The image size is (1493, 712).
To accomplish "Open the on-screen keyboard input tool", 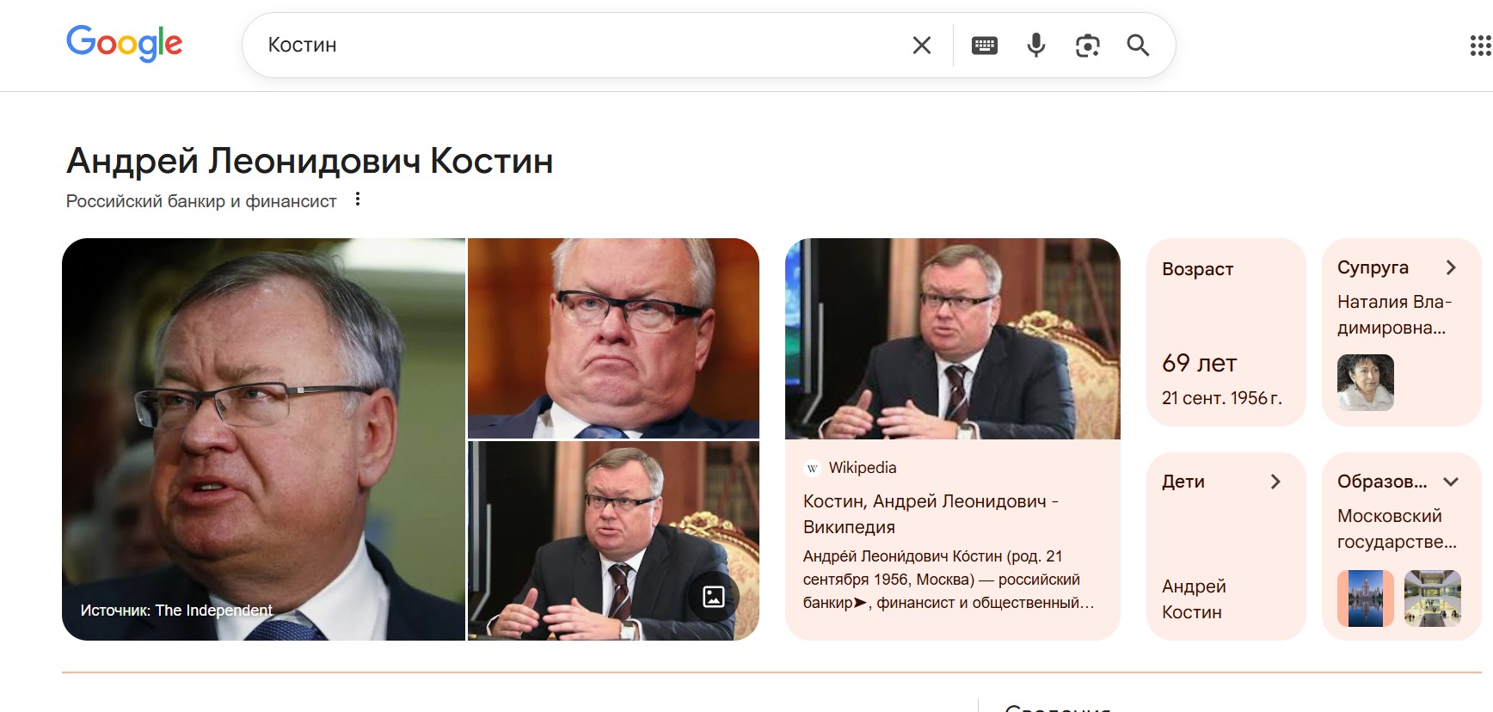I will 985,46.
